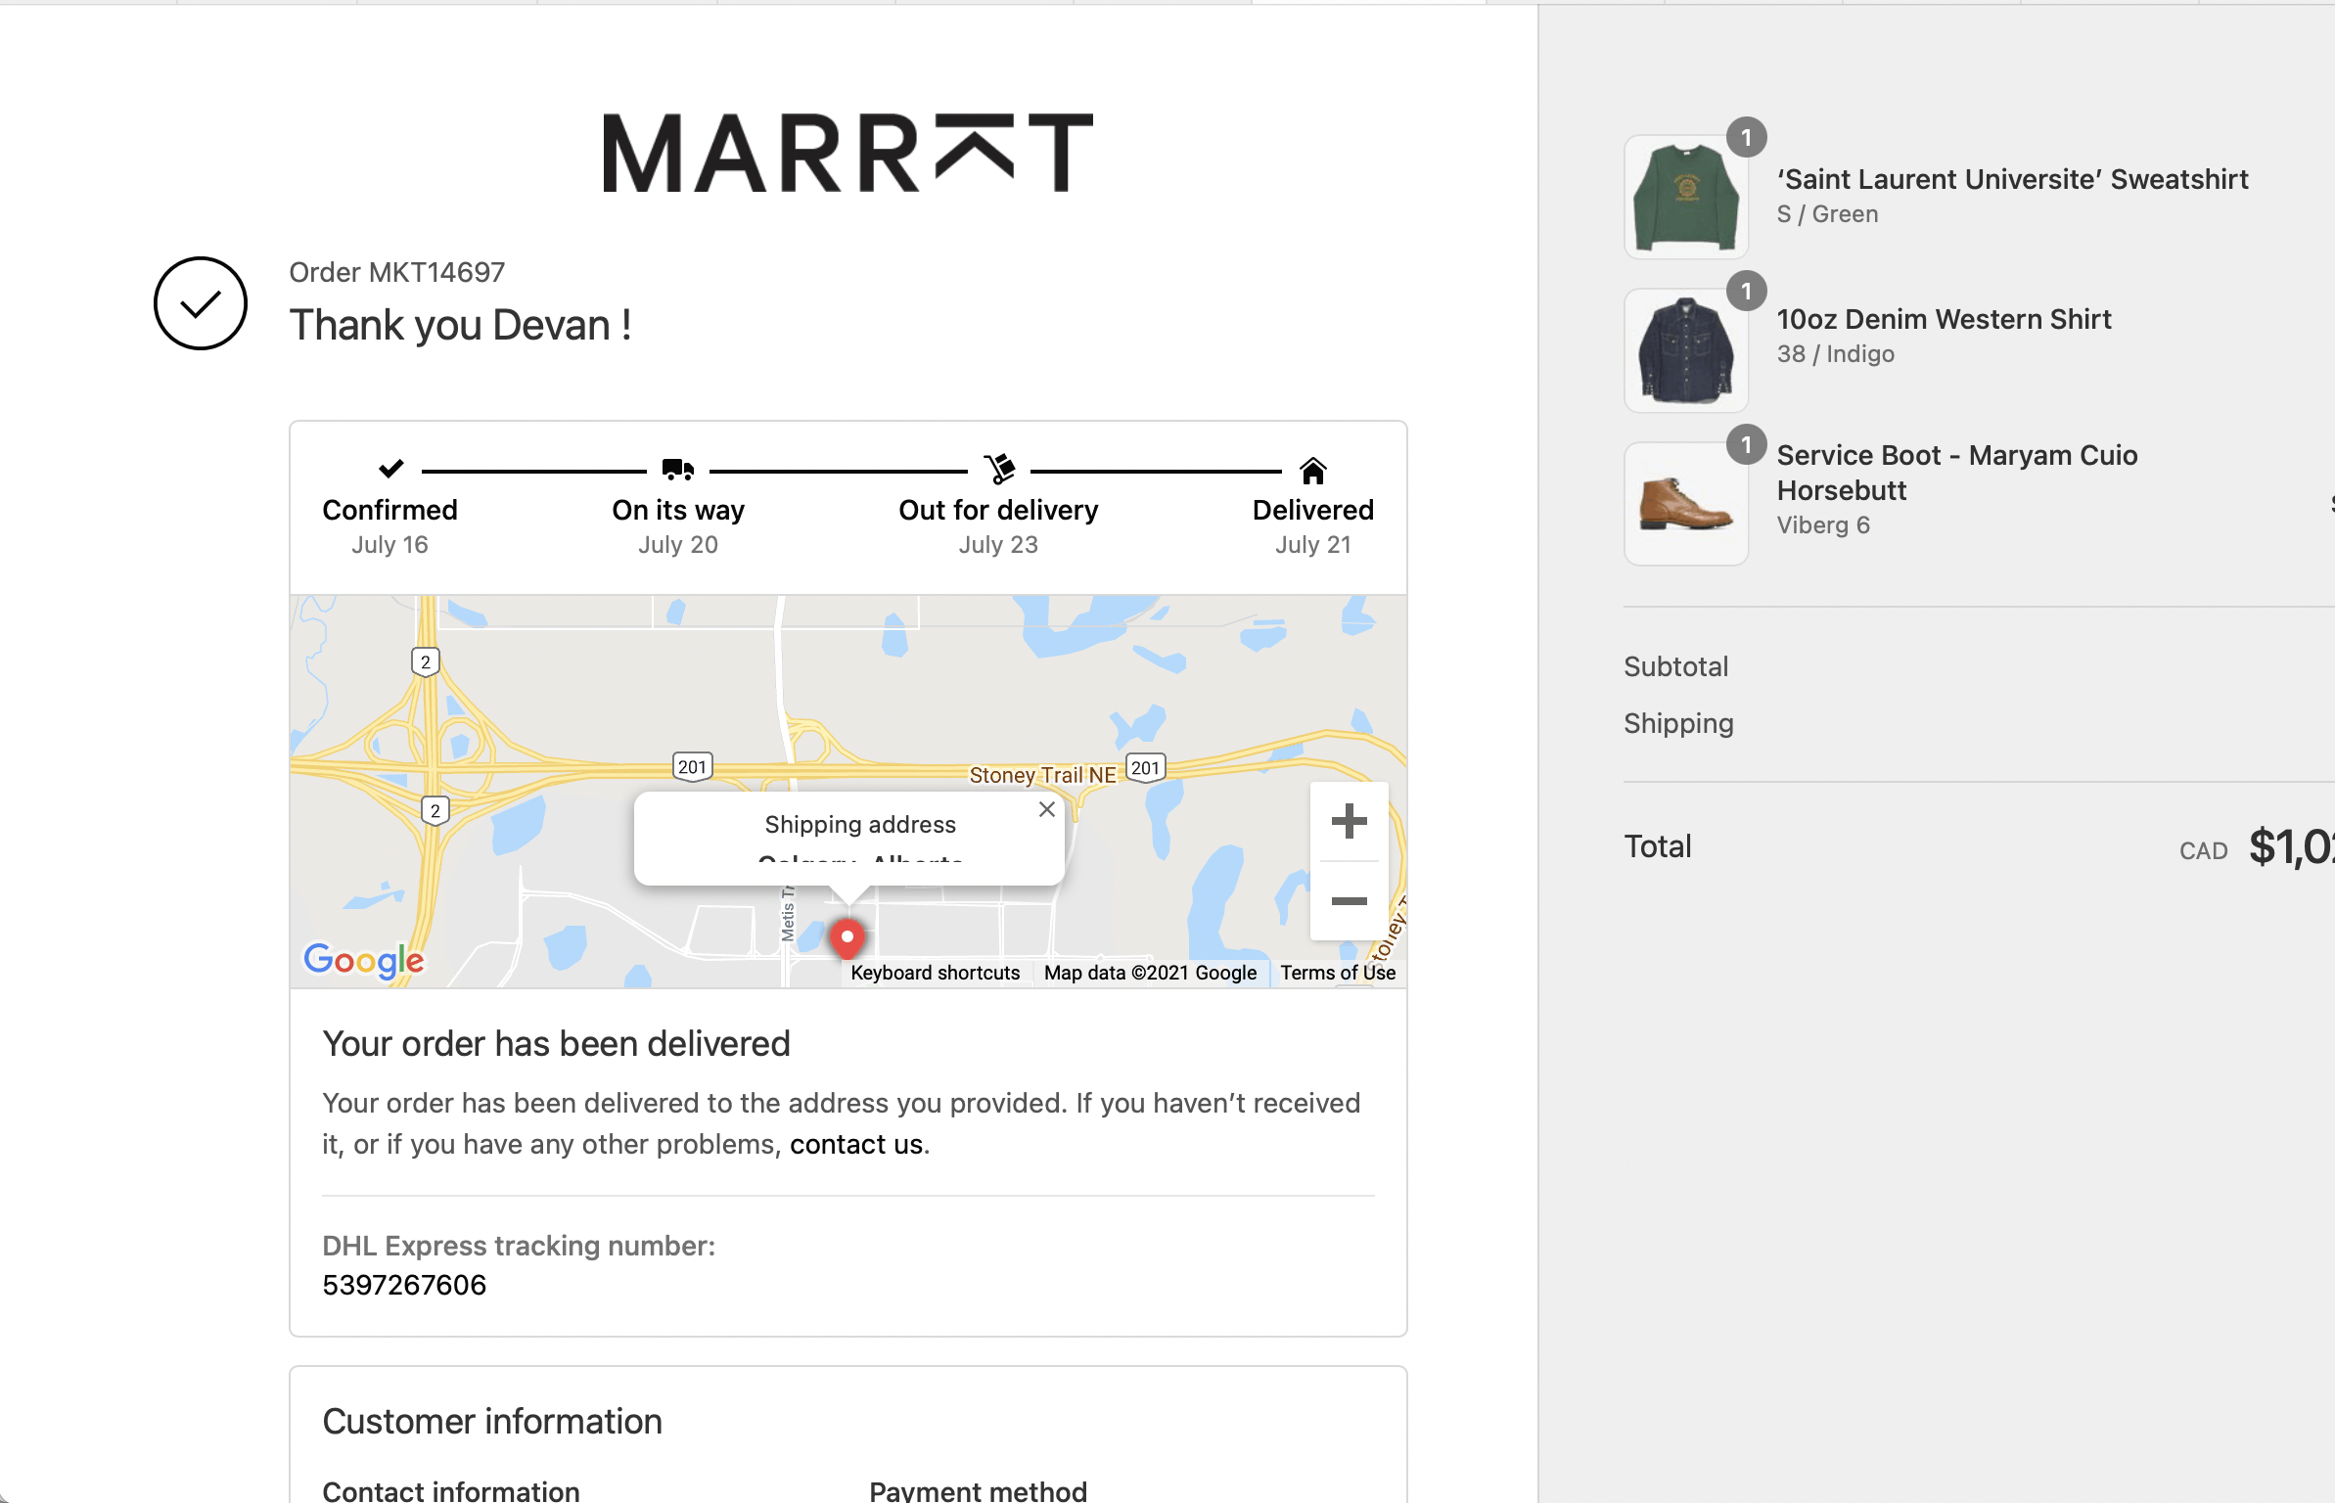The height and width of the screenshot is (1503, 2335).
Task: Click the 38 / Indigo variant text
Action: [x=1835, y=354]
